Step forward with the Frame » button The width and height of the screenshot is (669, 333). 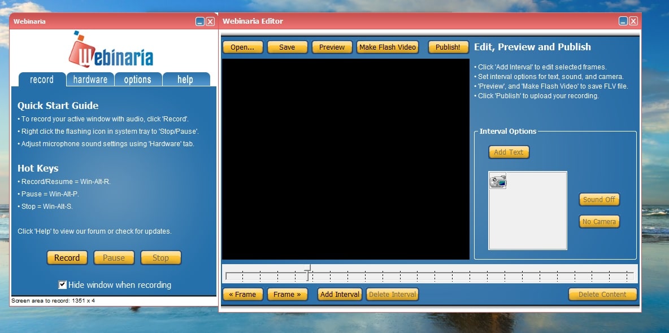(x=287, y=294)
